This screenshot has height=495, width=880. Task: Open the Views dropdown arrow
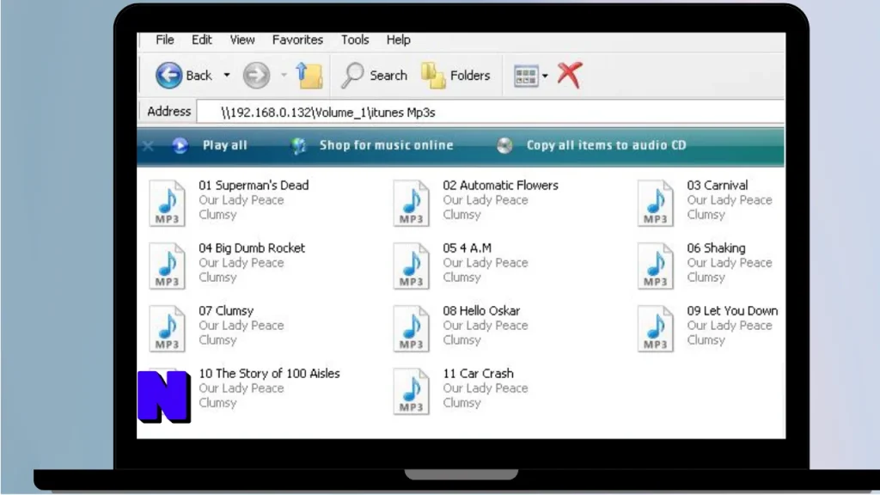click(x=545, y=76)
